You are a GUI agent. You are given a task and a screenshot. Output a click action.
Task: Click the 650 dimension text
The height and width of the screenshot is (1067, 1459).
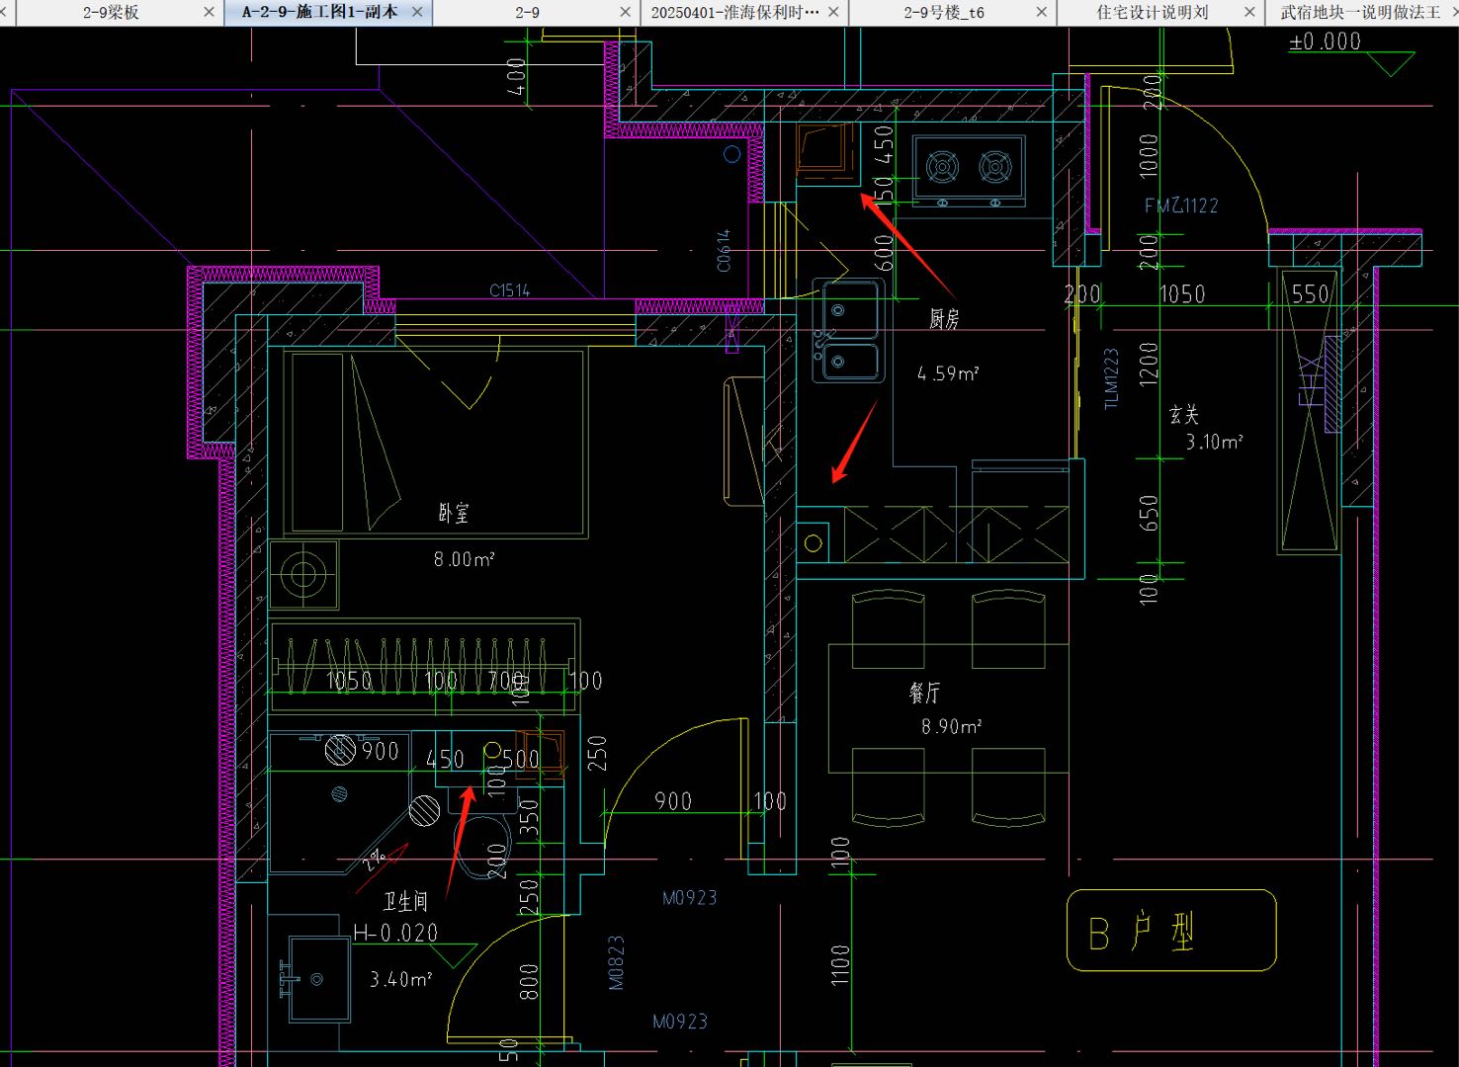coord(1148,514)
